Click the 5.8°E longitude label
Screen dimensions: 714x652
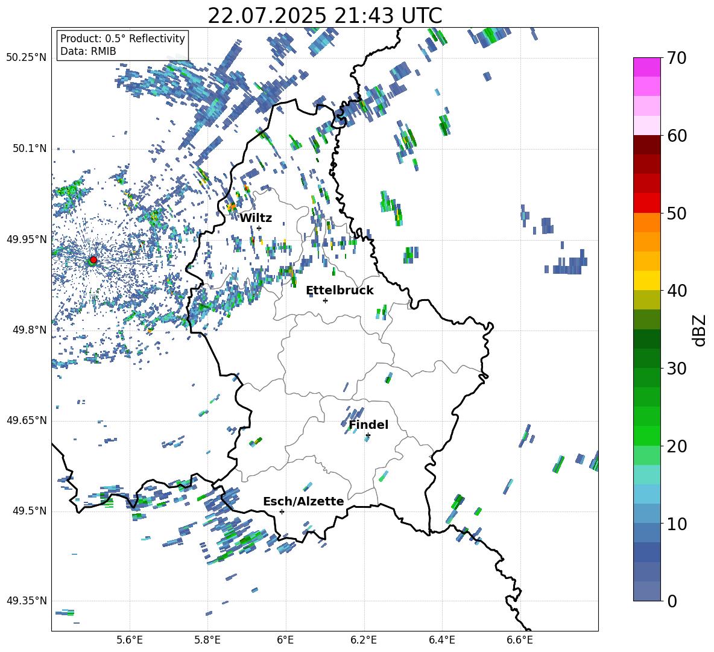click(x=207, y=640)
